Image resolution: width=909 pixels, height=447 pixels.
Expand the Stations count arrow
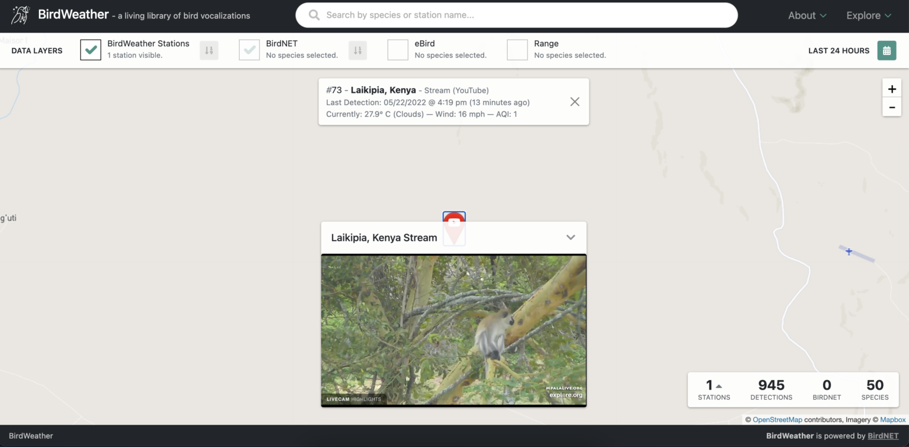tap(719, 386)
